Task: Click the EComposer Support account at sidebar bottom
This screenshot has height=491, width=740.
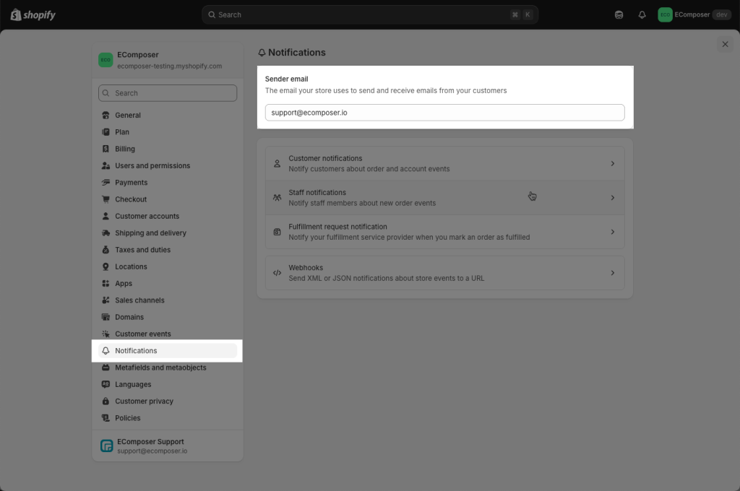Action: tap(151, 446)
